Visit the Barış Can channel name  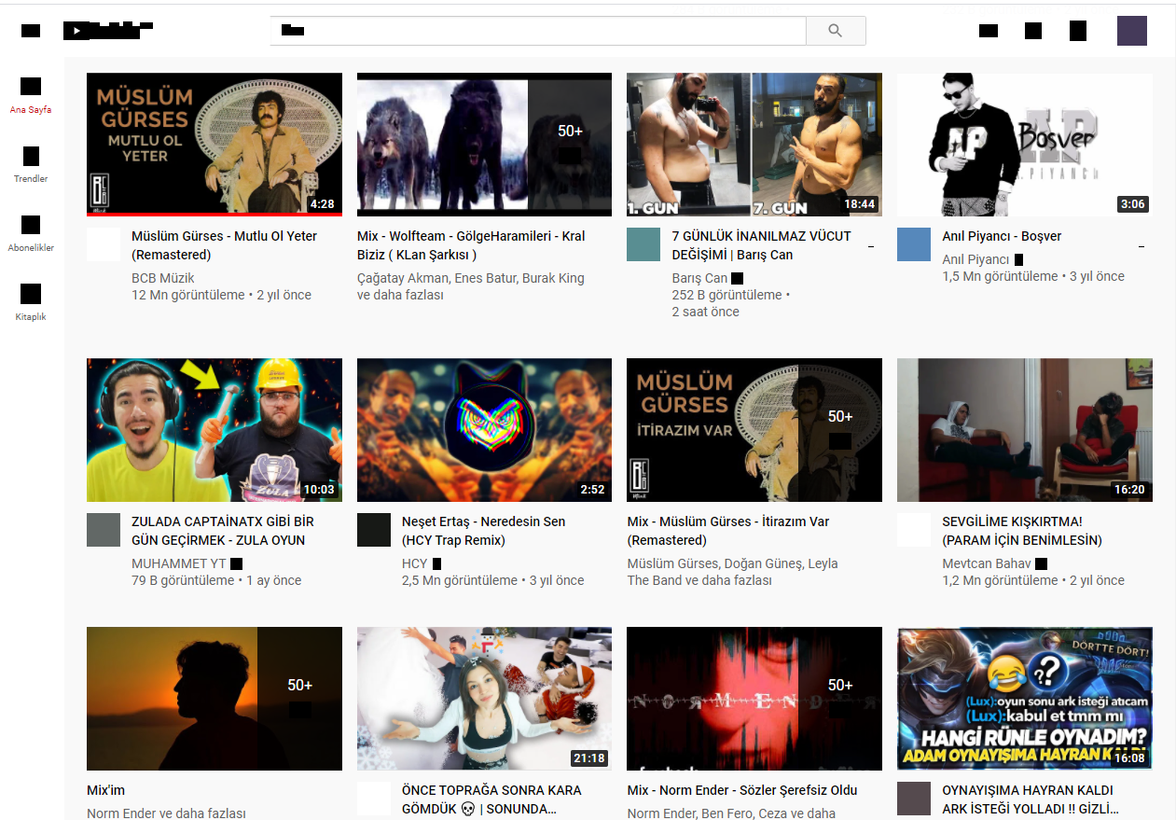(x=699, y=278)
